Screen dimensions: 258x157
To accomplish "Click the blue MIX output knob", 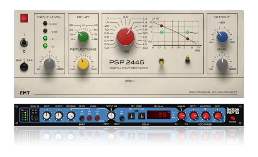I will pyautogui.click(x=222, y=37).
